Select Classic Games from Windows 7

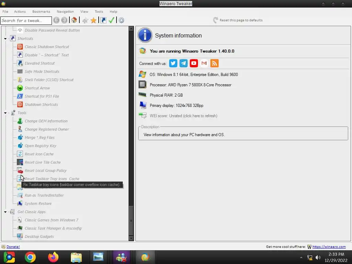52,220
